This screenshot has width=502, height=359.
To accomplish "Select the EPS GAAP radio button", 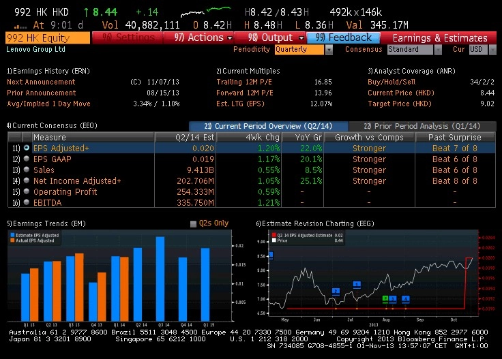I will coord(27,159).
